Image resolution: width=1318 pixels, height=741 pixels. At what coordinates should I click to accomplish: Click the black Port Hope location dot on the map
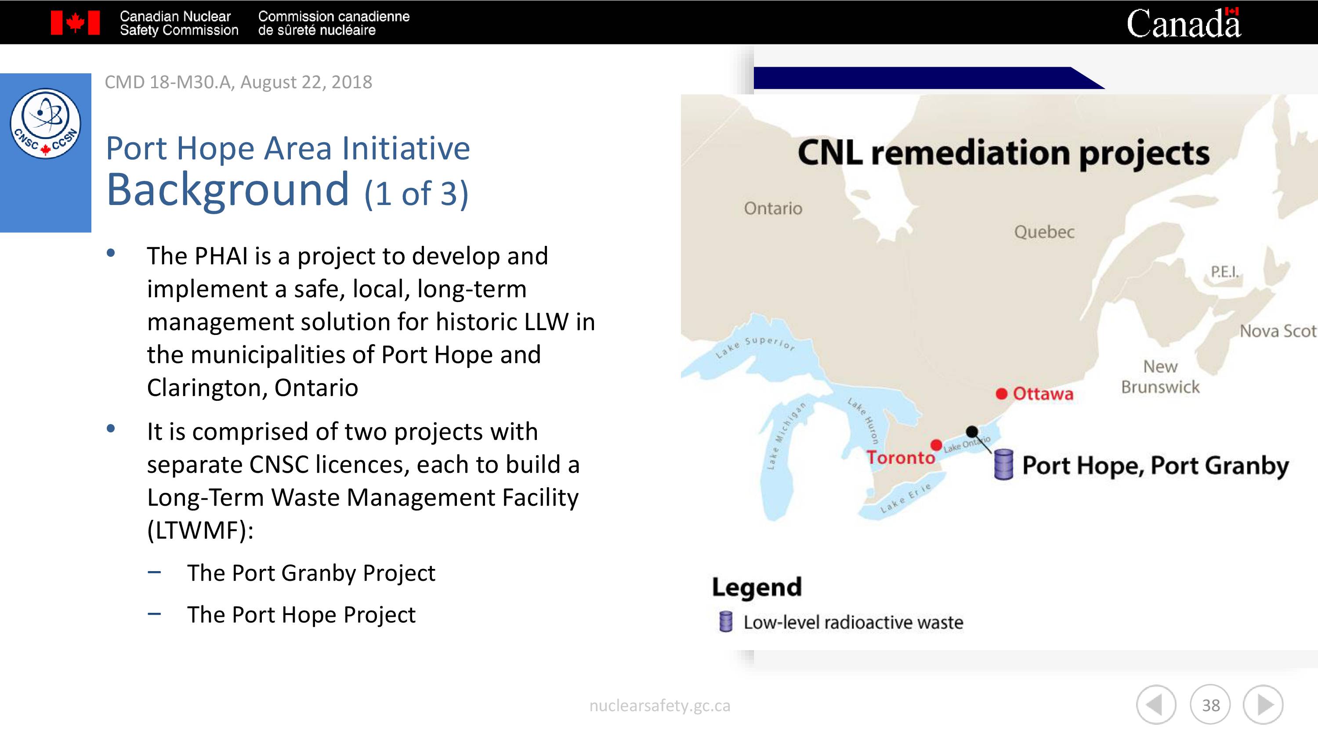pyautogui.click(x=972, y=431)
